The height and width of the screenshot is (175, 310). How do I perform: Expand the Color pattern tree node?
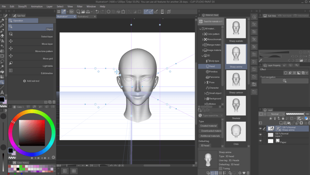(203, 34)
